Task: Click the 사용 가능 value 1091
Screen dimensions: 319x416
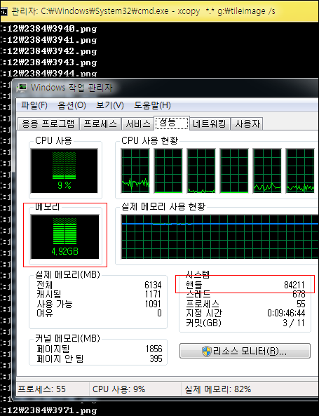Action: point(153,304)
